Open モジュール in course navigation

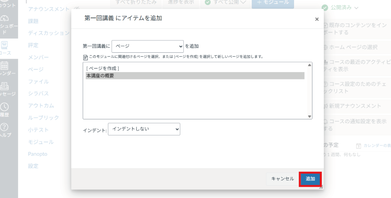pos(41,142)
